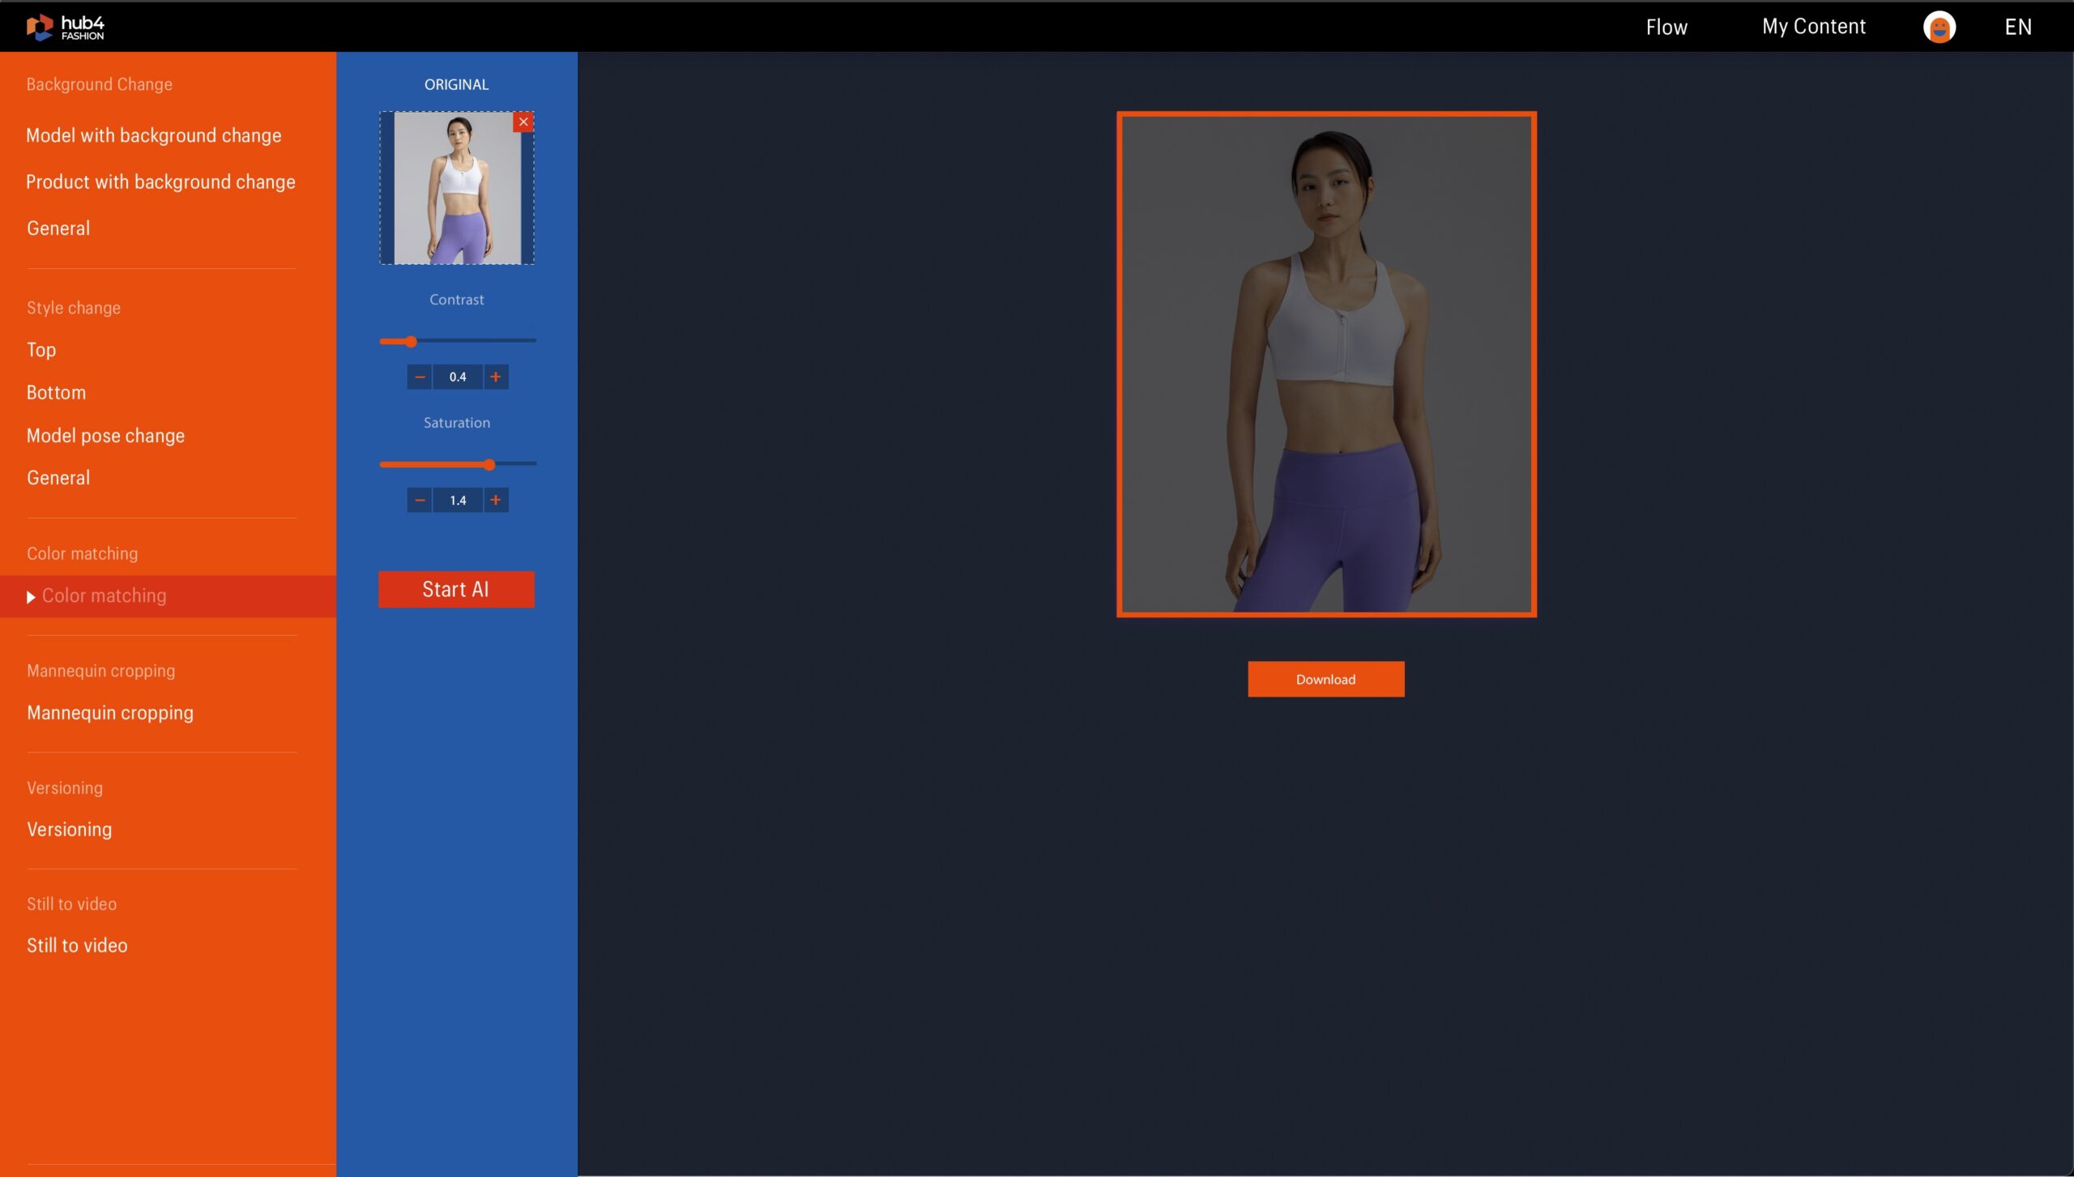The width and height of the screenshot is (2074, 1177).
Task: Start the AI color matching
Action: [456, 589]
